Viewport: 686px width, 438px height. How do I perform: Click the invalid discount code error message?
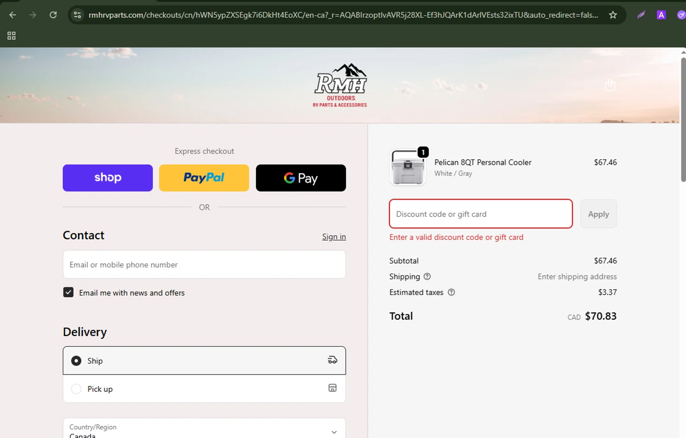click(x=456, y=237)
